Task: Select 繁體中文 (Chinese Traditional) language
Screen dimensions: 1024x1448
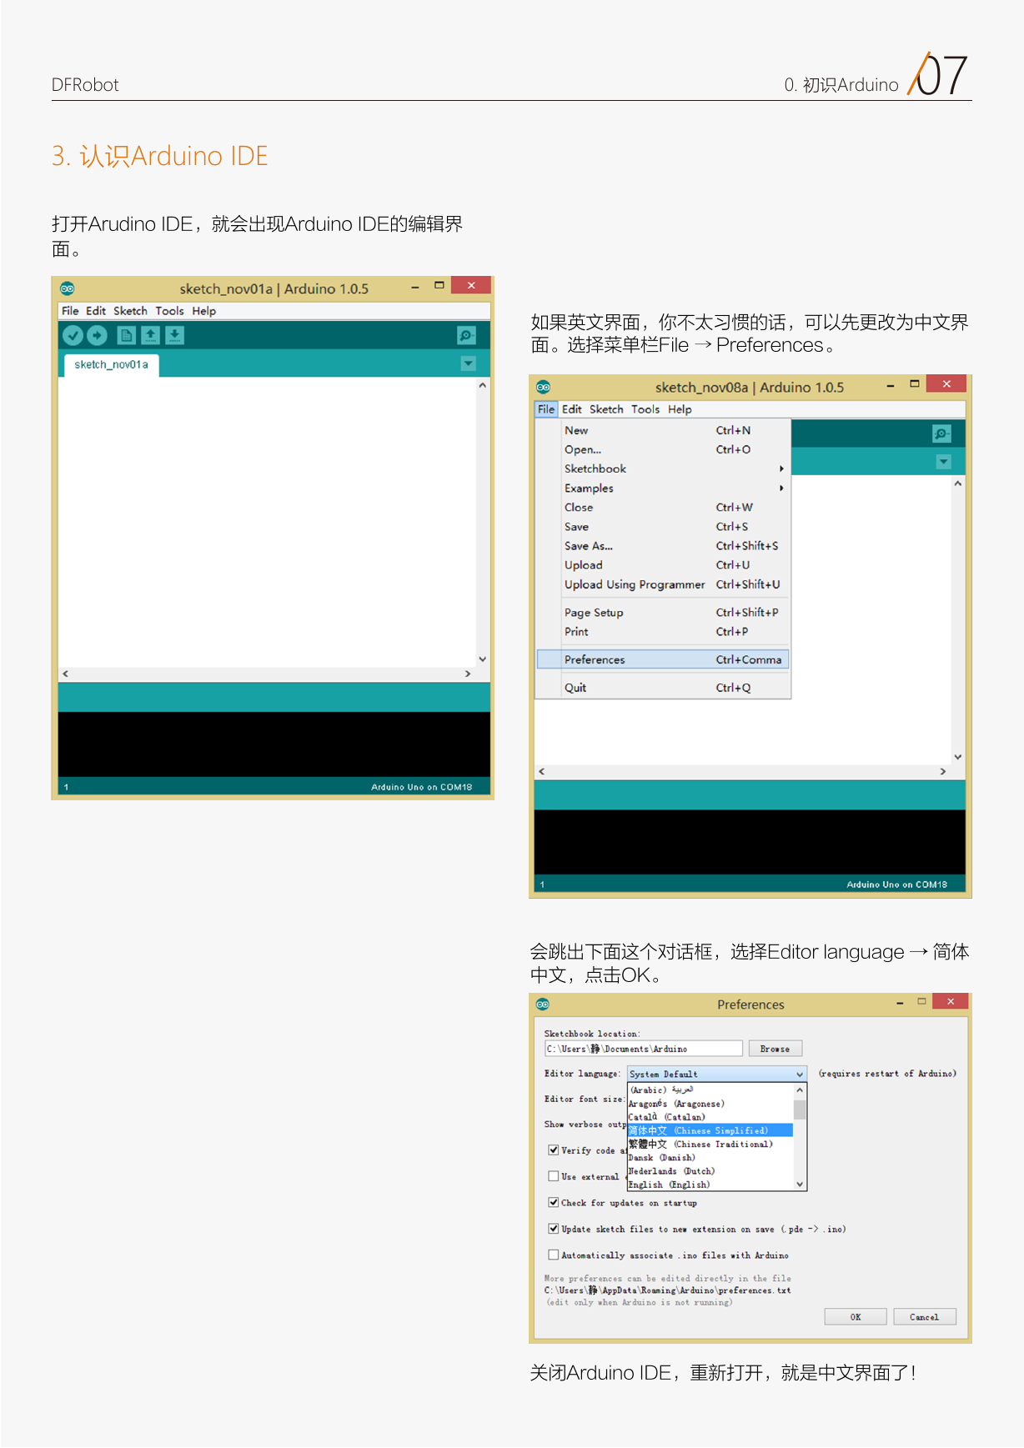Action: [710, 1144]
